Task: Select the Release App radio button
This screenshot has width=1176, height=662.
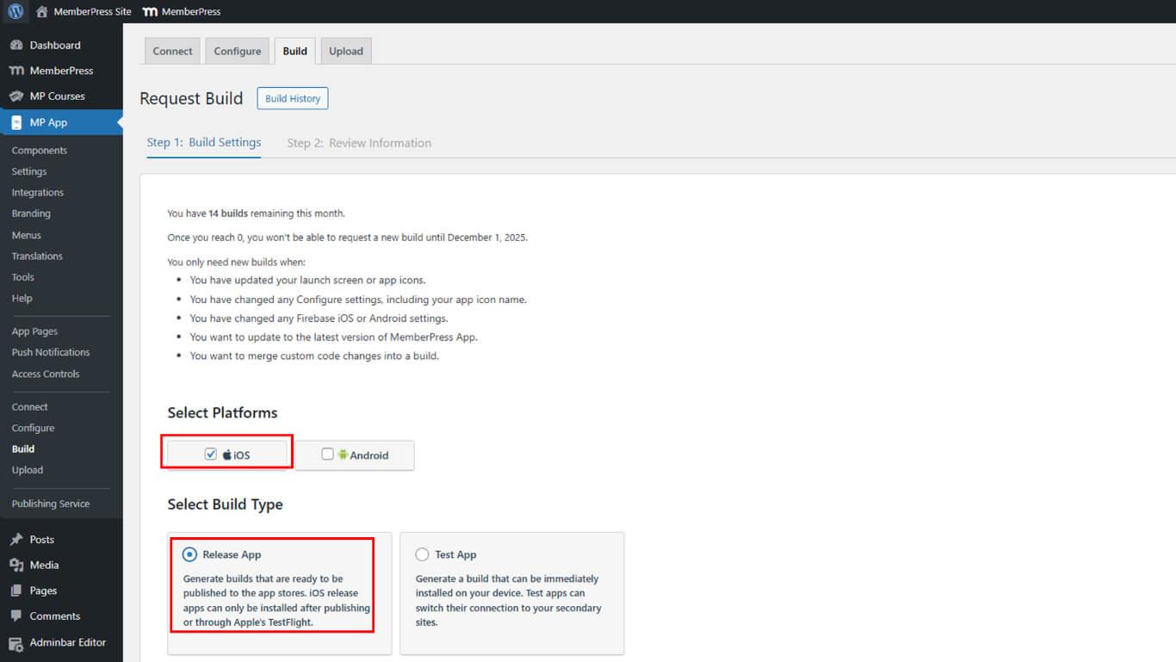Action: pos(189,554)
